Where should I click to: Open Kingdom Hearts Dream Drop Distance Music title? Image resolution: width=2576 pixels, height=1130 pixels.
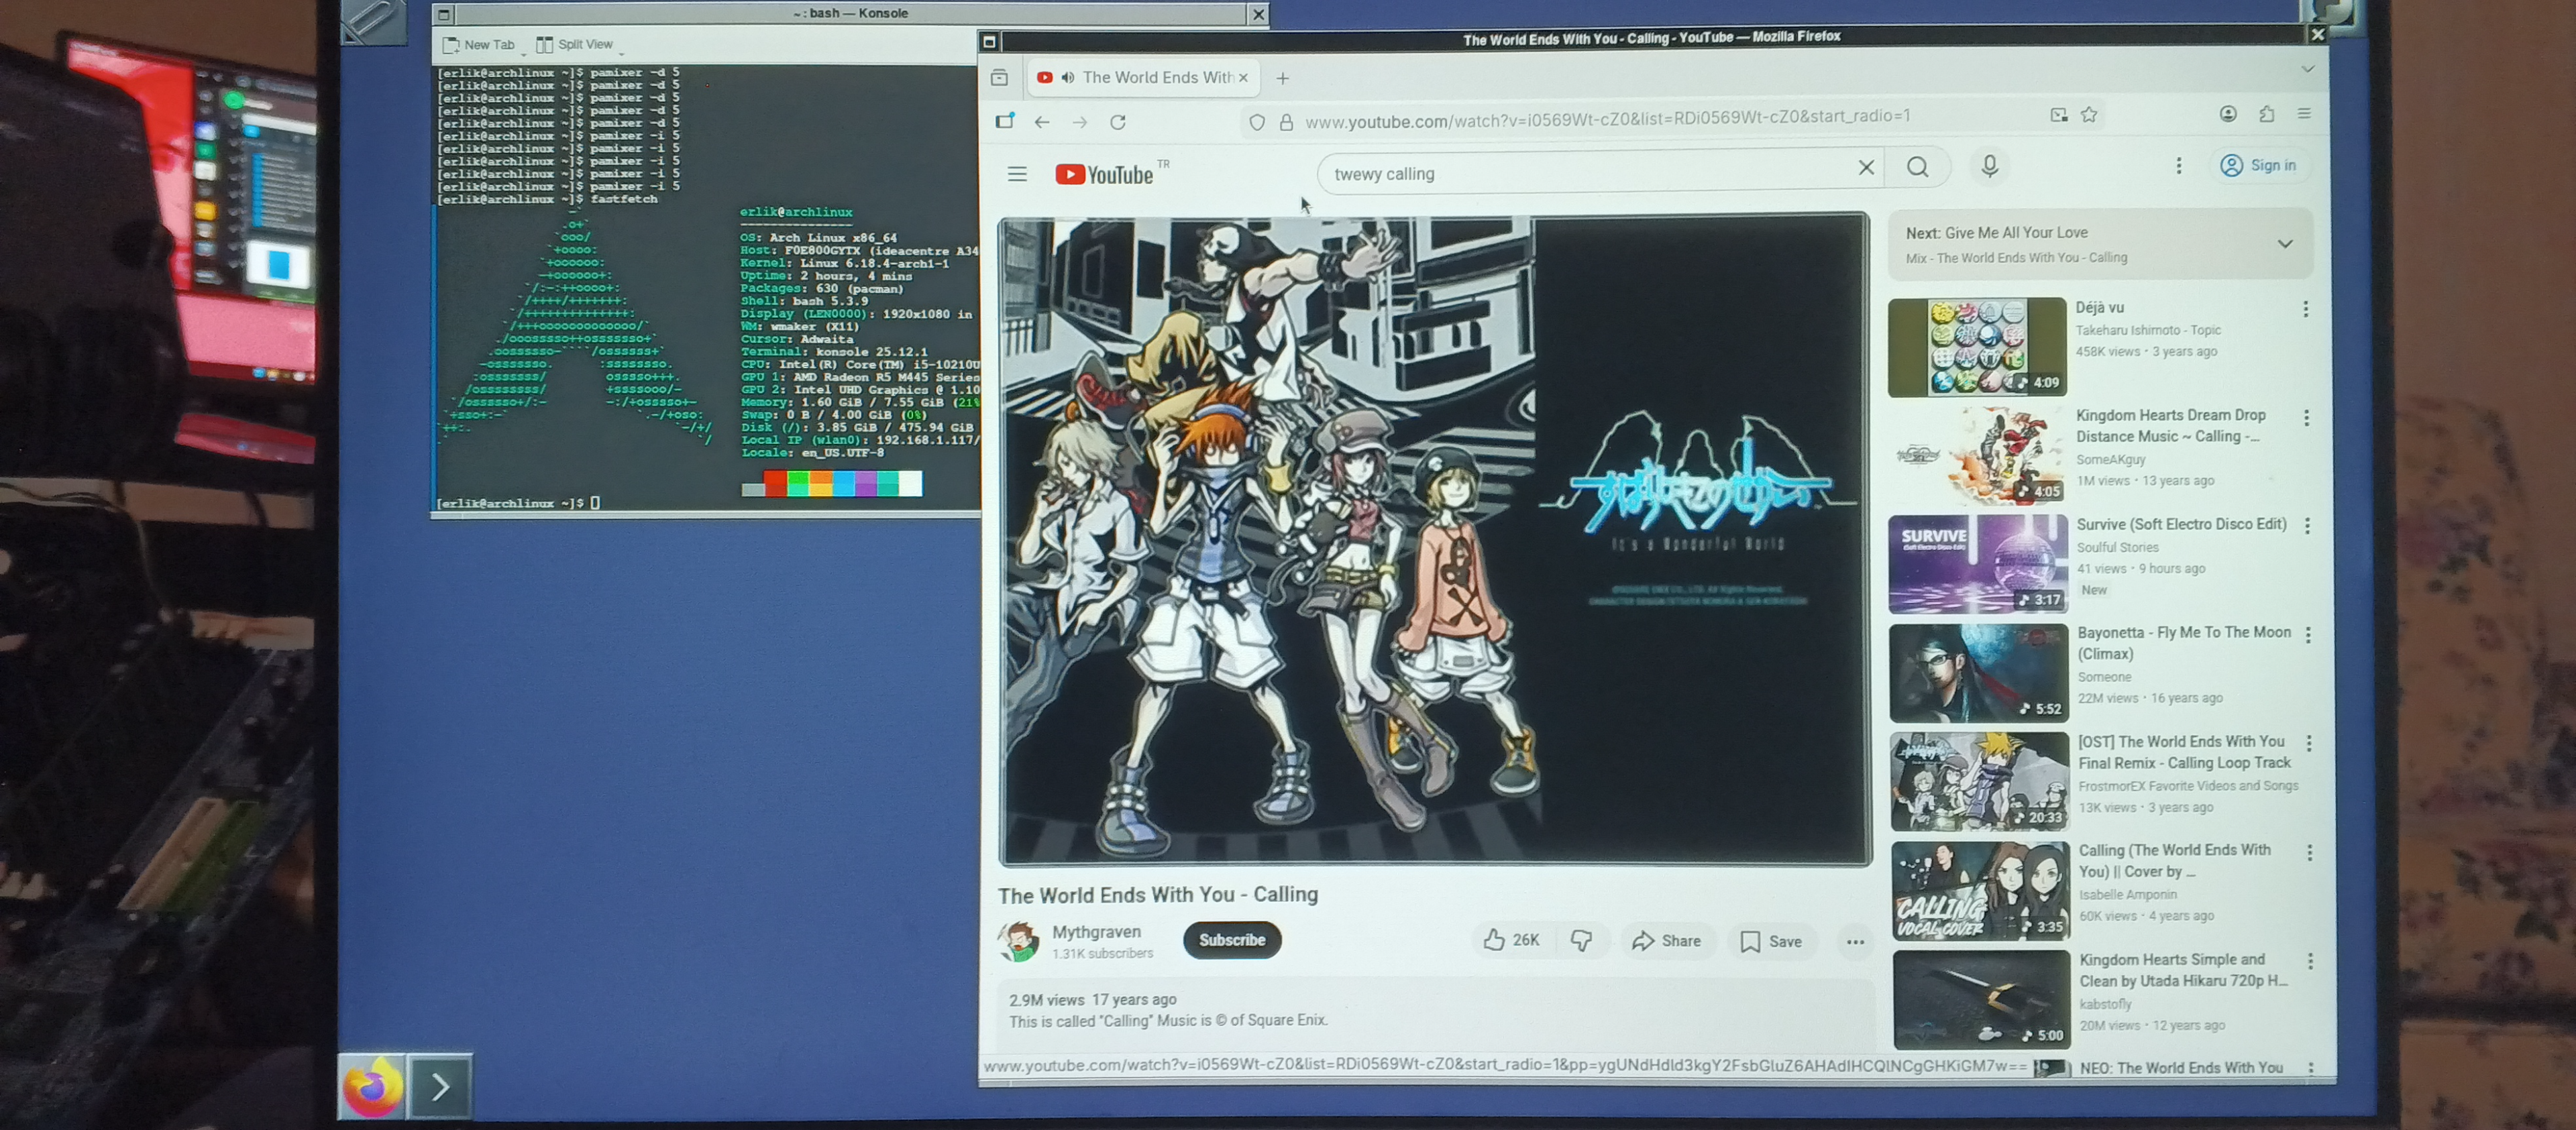click(2170, 426)
